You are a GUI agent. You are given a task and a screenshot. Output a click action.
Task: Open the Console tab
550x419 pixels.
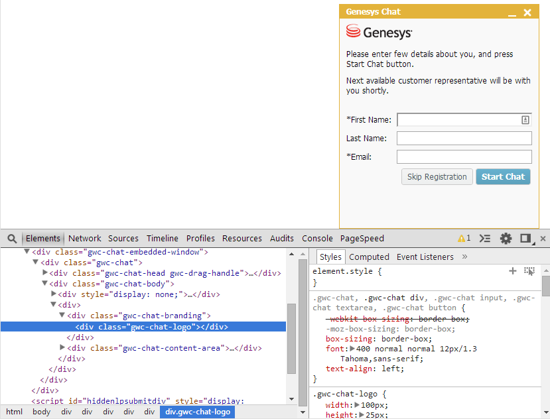tap(317, 239)
